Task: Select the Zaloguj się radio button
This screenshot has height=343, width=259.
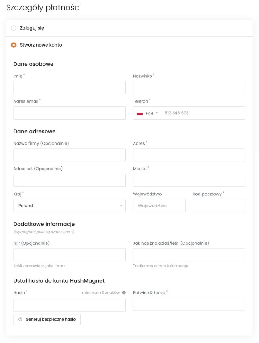Action: click(x=14, y=28)
